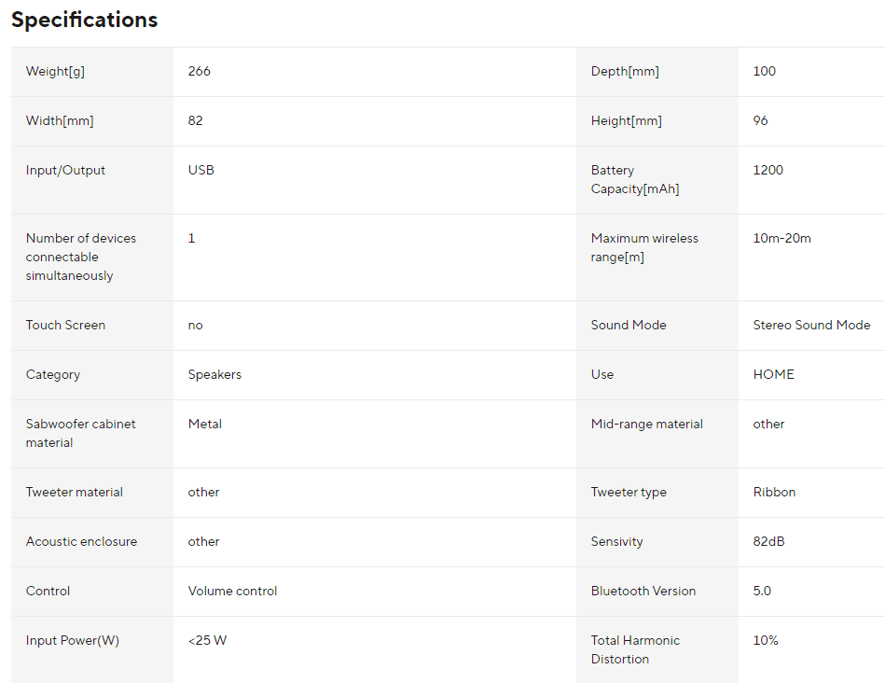885x683 pixels.
Task: Click the HOME use value
Action: 773,374
